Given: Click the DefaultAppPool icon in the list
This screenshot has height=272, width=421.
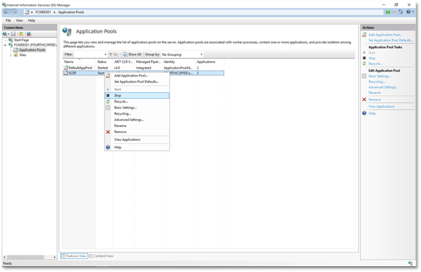Looking at the screenshot, I should pyautogui.click(x=65, y=67).
